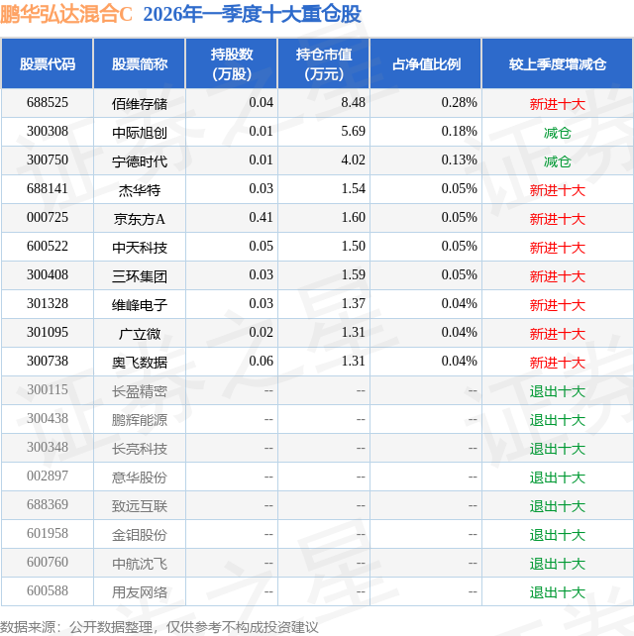This screenshot has width=634, height=636.
Task: Click net value ratio 0.28%
Action: pos(460,103)
